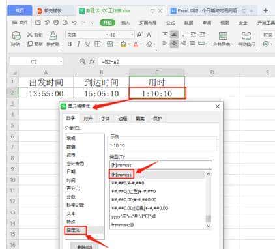The width and height of the screenshot is (275, 249).
Task: Select 科学记数 scientific category
Action: coord(75,205)
